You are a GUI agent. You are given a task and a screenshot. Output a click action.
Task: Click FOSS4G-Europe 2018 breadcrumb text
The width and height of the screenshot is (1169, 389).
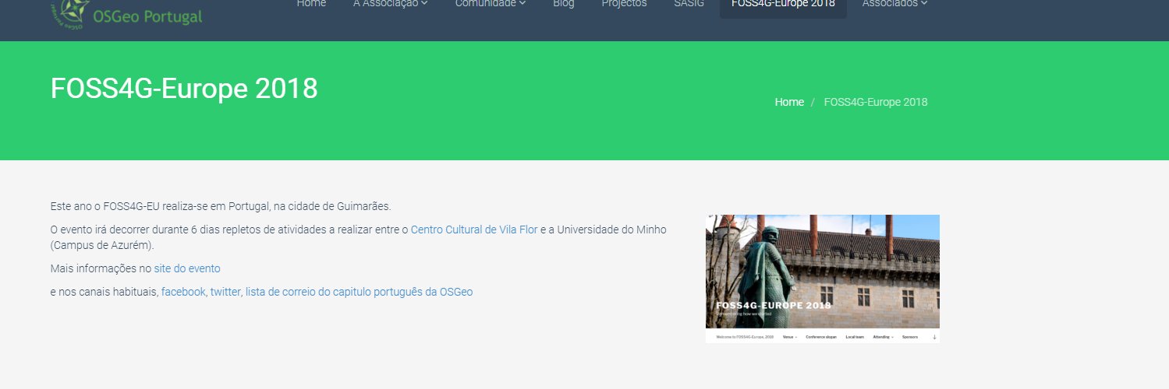pyautogui.click(x=876, y=102)
